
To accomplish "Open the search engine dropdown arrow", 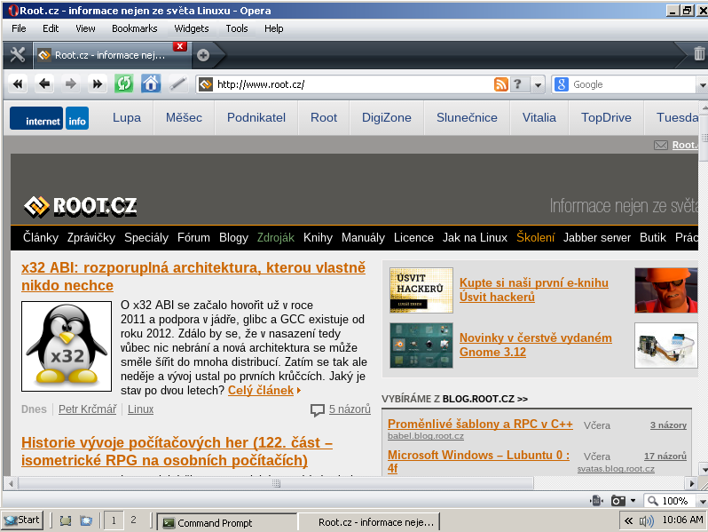I will [702, 84].
